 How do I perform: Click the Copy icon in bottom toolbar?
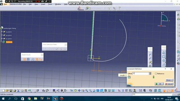click(22, 91)
